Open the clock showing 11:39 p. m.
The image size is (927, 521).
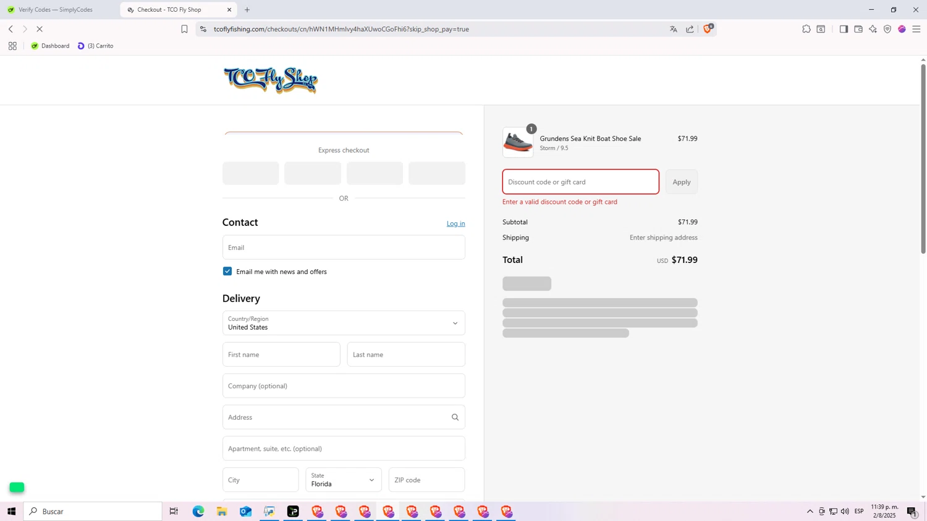coord(884,511)
